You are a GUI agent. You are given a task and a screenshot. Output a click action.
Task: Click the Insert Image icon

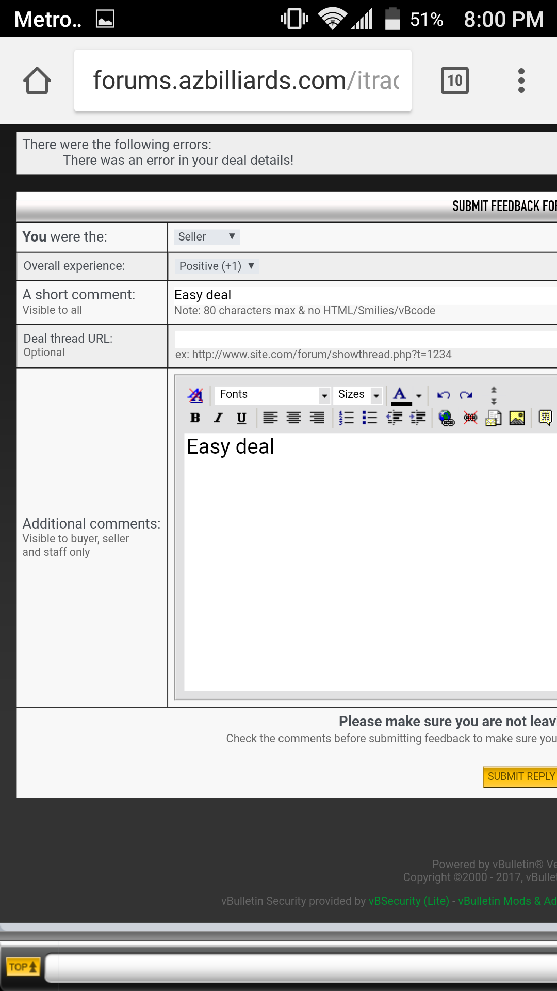(517, 418)
